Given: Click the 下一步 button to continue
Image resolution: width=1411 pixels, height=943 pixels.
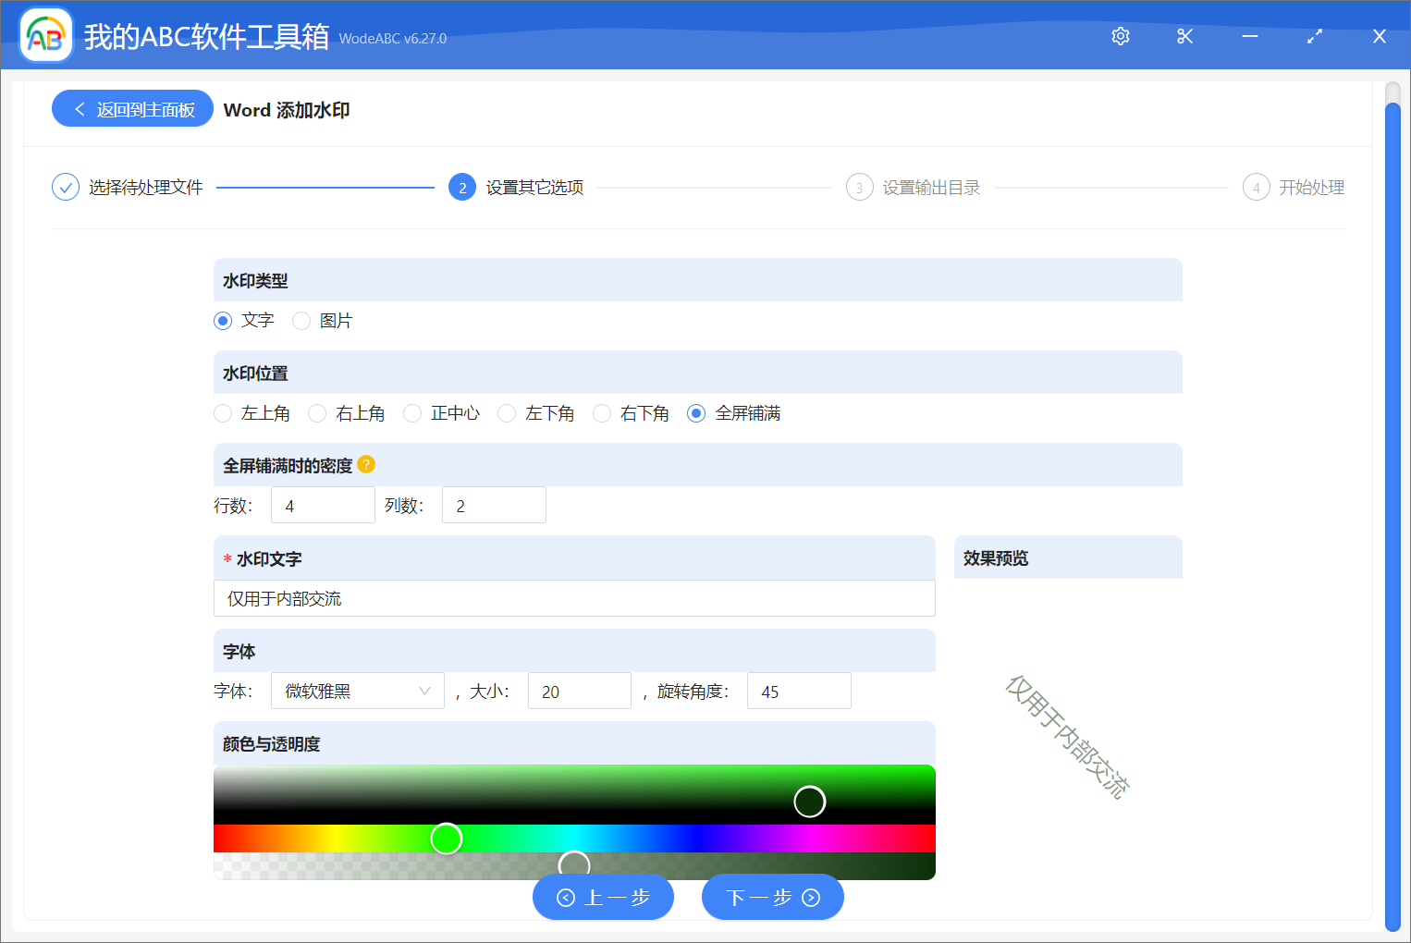Looking at the screenshot, I should click(773, 897).
